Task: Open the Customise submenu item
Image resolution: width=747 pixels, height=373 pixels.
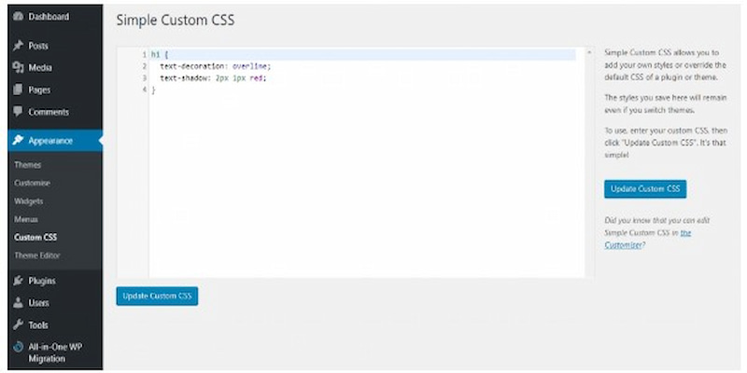Action: click(x=33, y=183)
